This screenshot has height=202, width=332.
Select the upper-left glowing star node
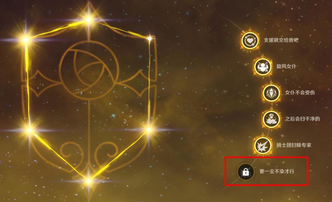tap(26, 40)
